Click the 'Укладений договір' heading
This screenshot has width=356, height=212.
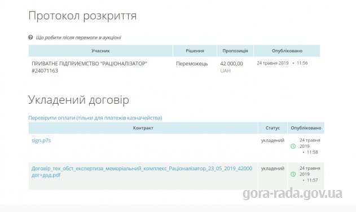78,100
